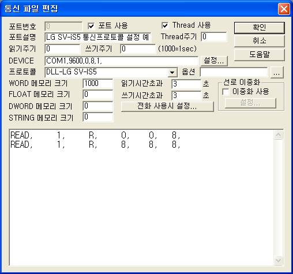Open help with the 도움말 button
Image resolution: width=293 pixels, height=274 pixels.
point(259,55)
